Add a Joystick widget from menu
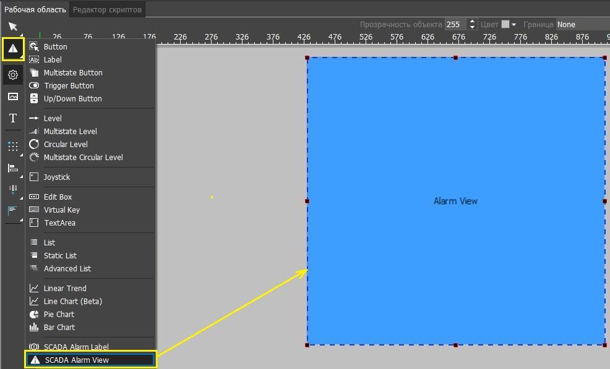 coord(56,177)
